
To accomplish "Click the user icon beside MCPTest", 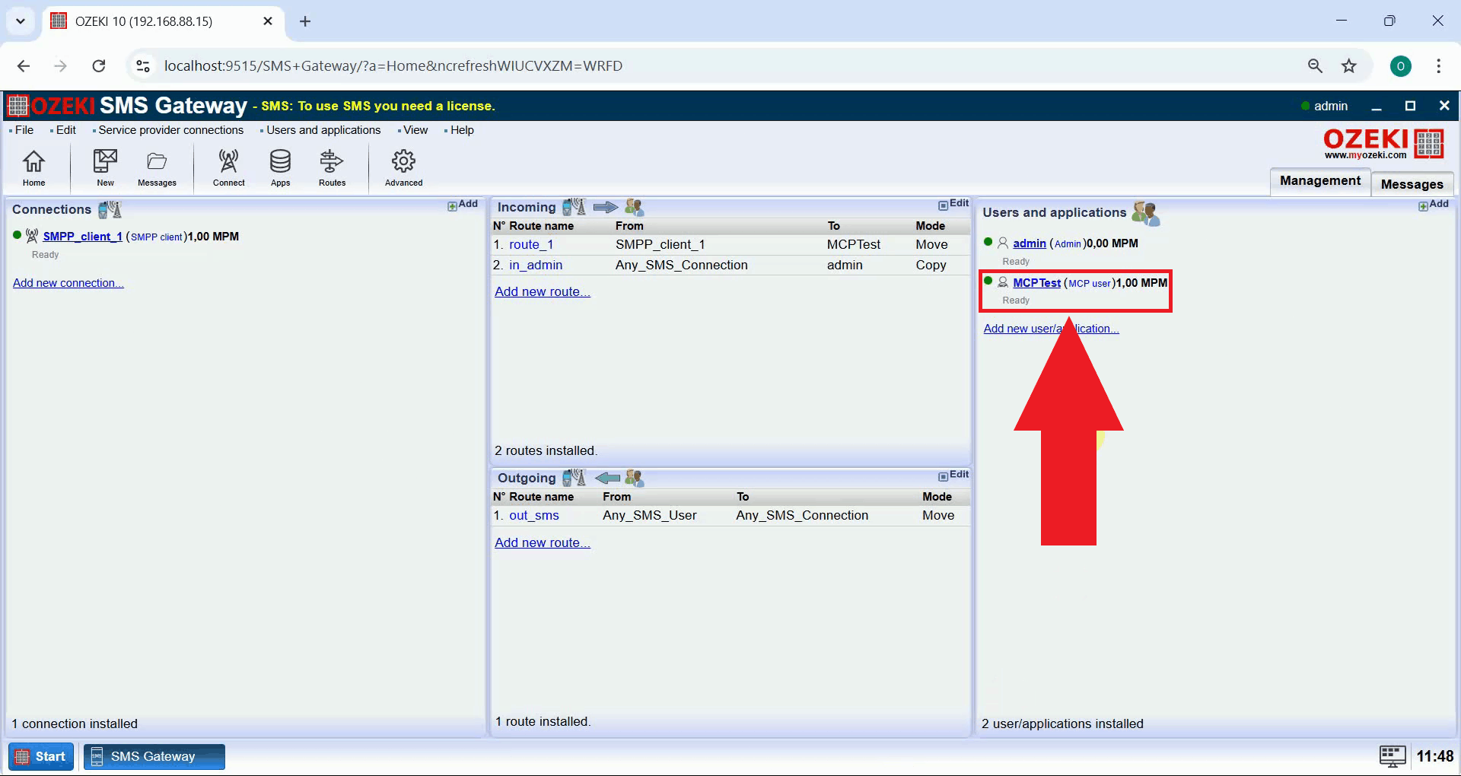I will pyautogui.click(x=1003, y=282).
